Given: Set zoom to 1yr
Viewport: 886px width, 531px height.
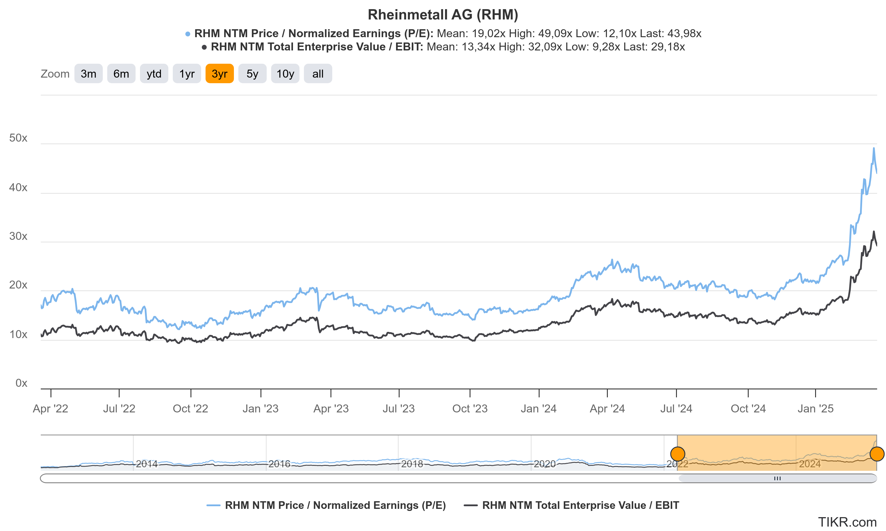Looking at the screenshot, I should pyautogui.click(x=187, y=74).
